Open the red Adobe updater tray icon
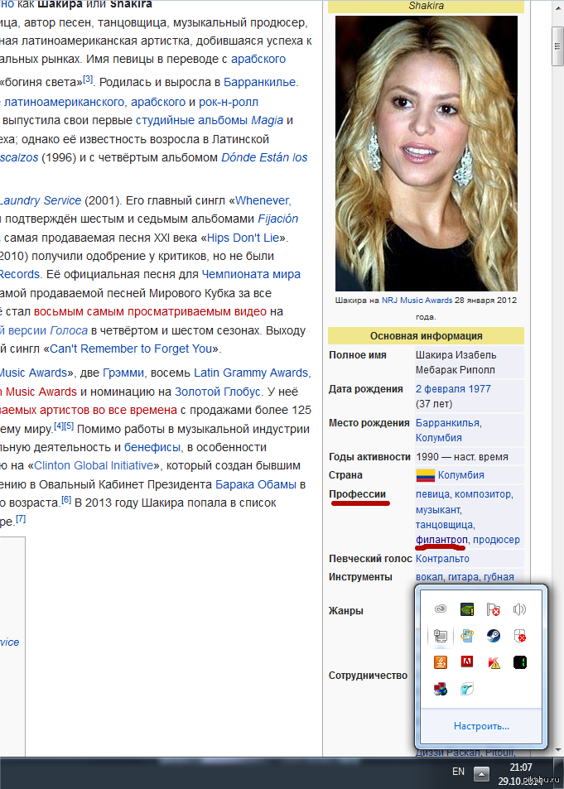Viewport: 564px width, 789px height. (x=467, y=662)
